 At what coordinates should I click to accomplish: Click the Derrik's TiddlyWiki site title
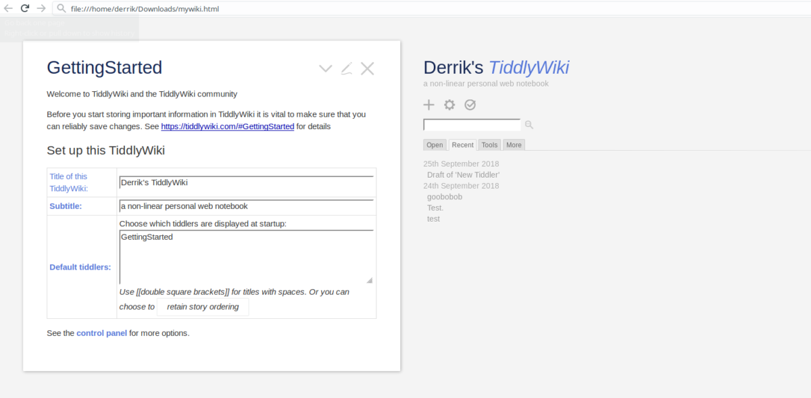(x=496, y=68)
